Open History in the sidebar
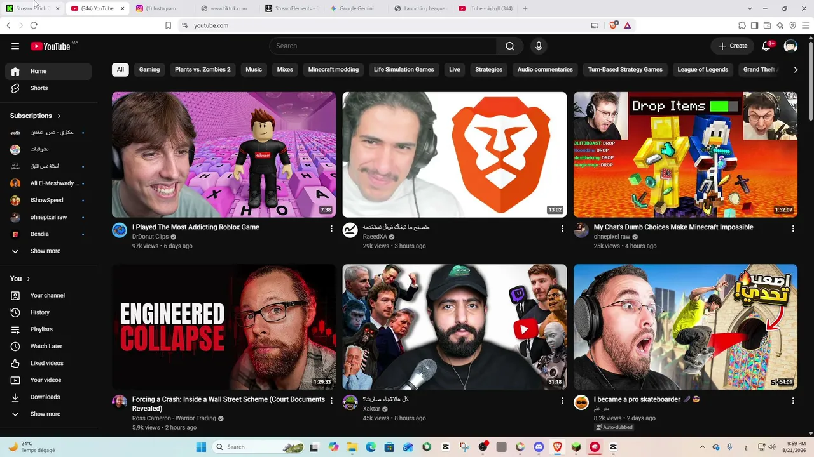This screenshot has width=814, height=457. 48,312
